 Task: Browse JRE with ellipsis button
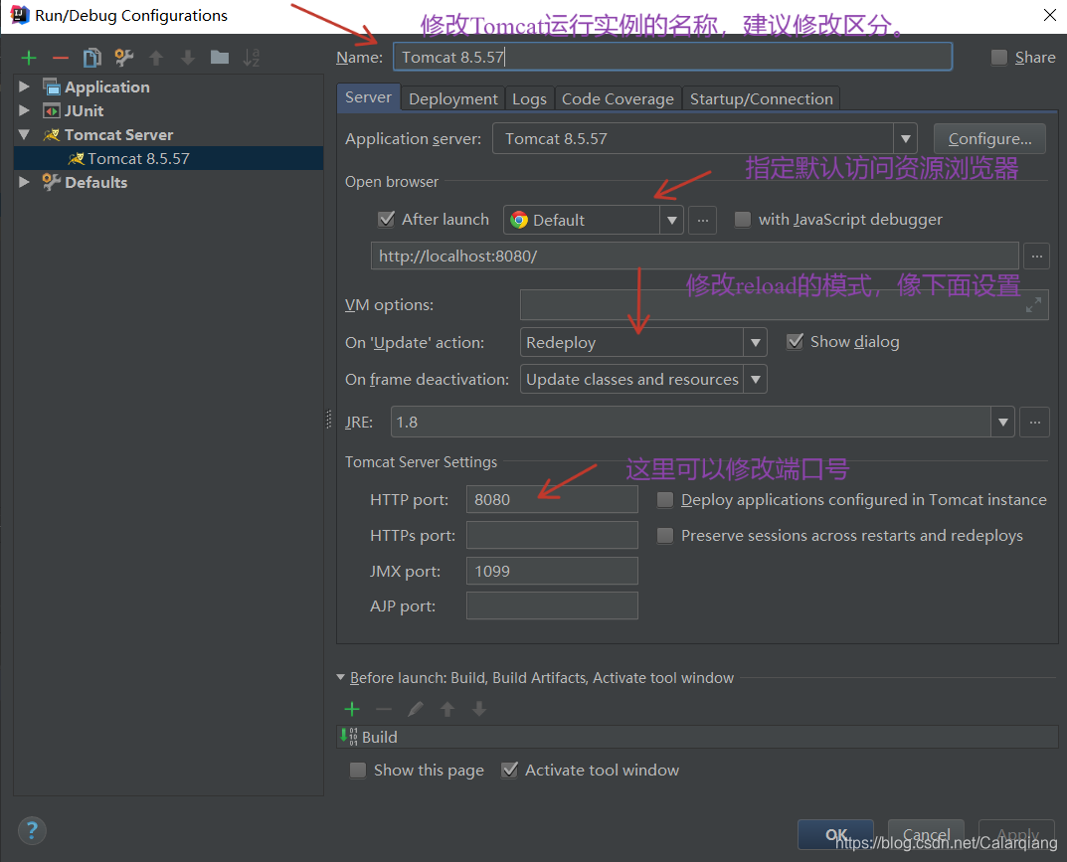coord(1034,423)
